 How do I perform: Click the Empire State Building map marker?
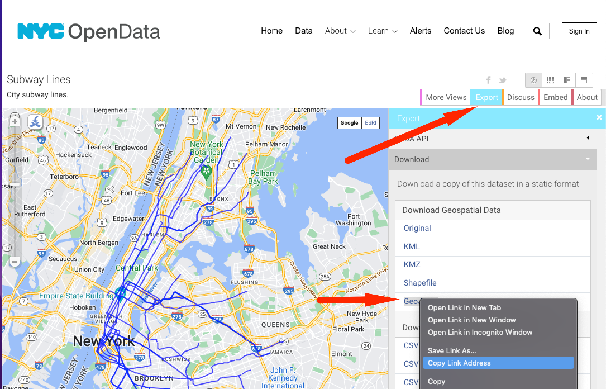120,295
